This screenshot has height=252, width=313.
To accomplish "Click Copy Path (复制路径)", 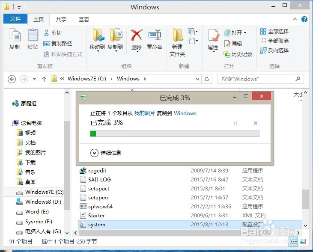I will [58, 44].
